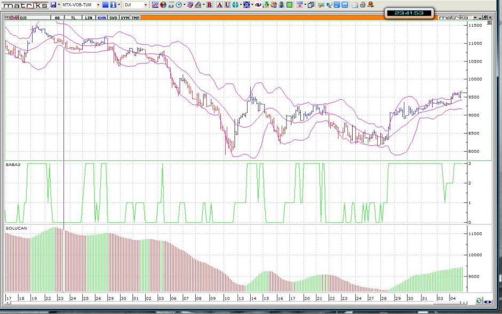Click the TL currency button
This screenshot has height=314, width=502.
coord(73,18)
